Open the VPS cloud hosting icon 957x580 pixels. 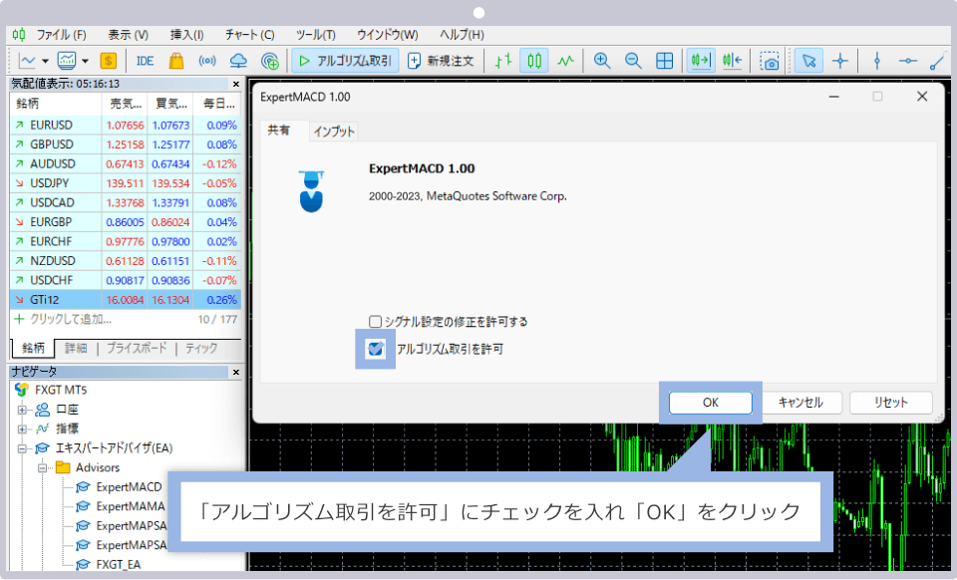238,61
